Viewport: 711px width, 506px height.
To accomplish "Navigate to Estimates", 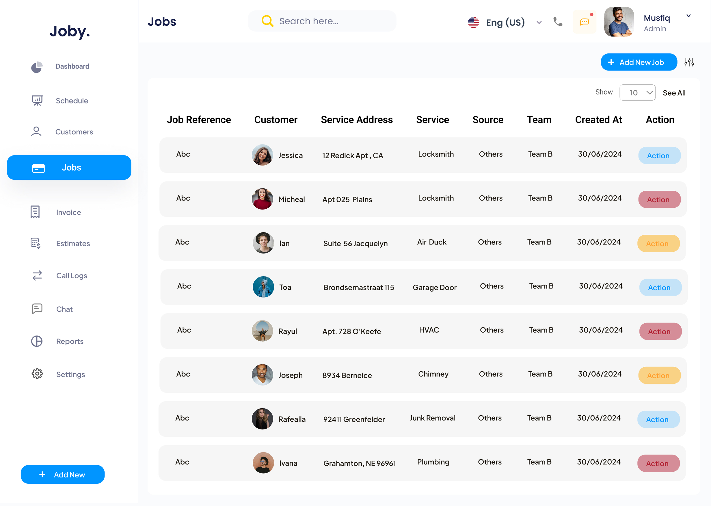I will 73,243.
